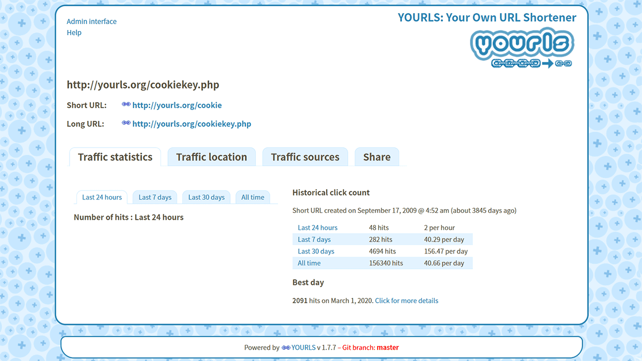Image resolution: width=642 pixels, height=361 pixels.
Task: Click All time in historical click table
Action: coord(309,263)
